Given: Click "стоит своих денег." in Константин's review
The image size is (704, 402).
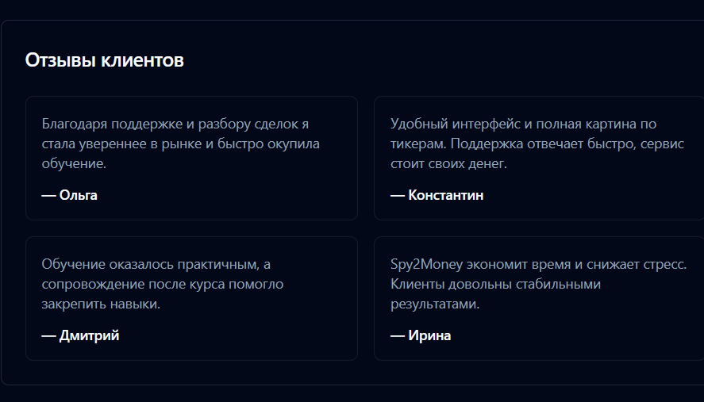Looking at the screenshot, I should [448, 164].
